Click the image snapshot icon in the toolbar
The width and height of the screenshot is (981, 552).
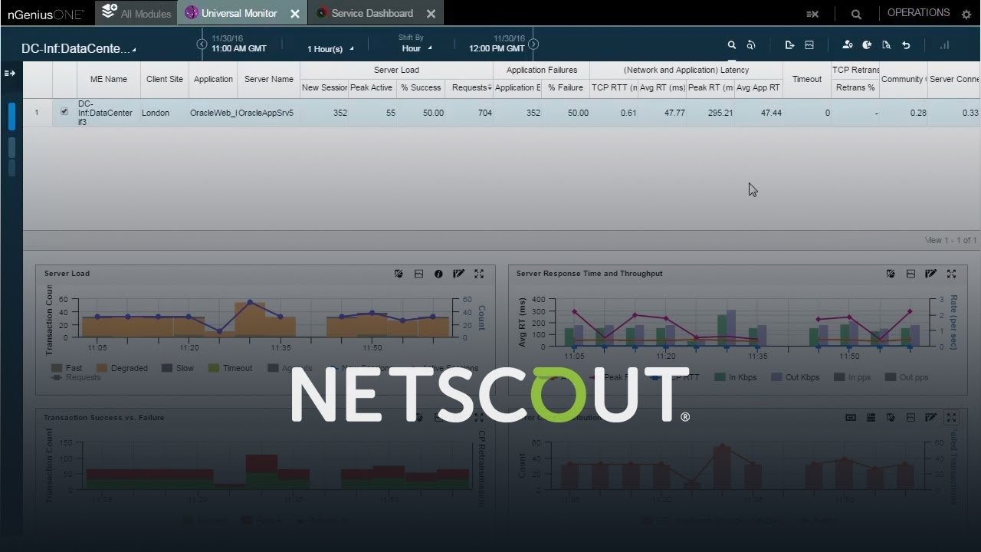[x=809, y=45]
